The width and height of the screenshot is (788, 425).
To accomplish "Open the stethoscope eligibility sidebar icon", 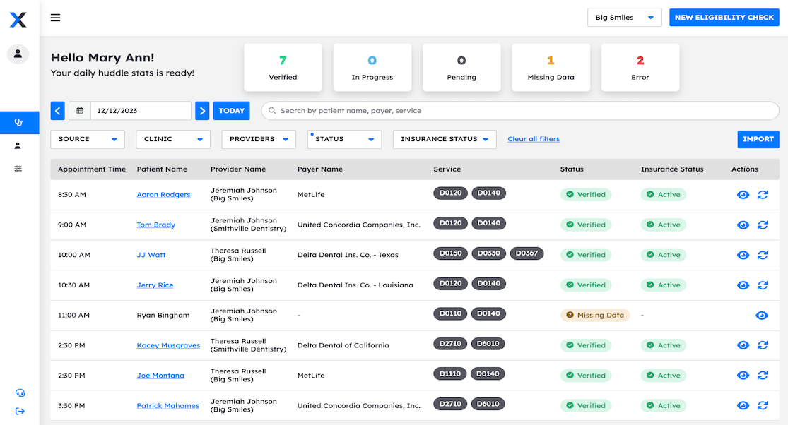I will [x=19, y=122].
